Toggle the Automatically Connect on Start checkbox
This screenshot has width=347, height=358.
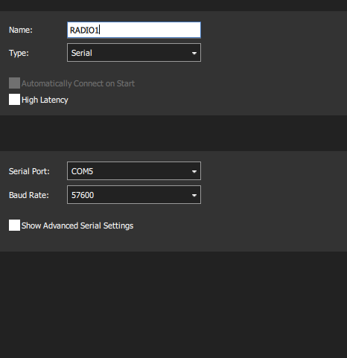14,83
